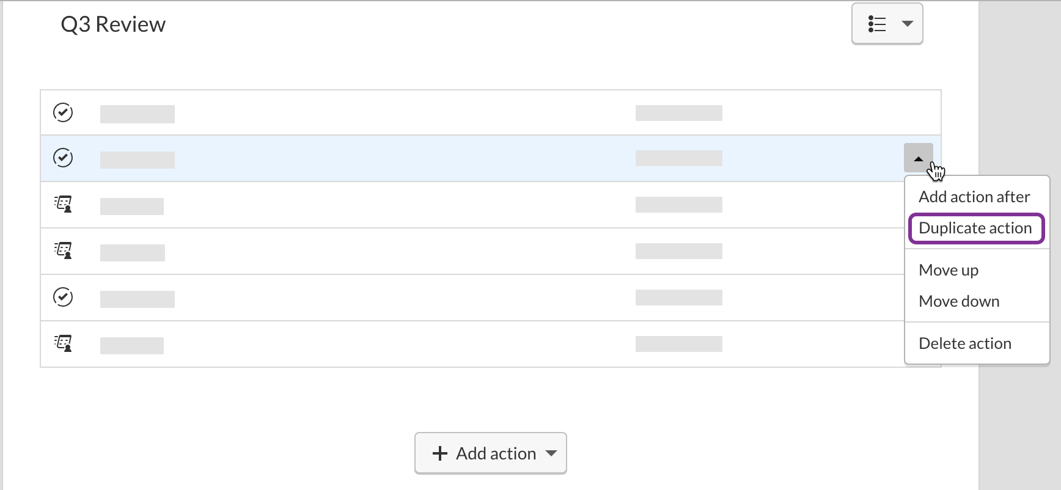This screenshot has width=1061, height=490.
Task: Select the first action row name placeholder
Action: (138, 114)
